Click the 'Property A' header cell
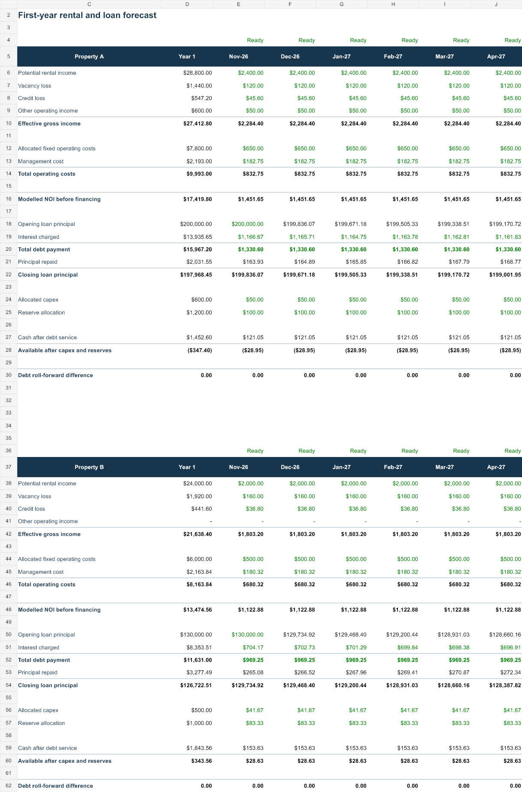The height and width of the screenshot is (792, 522). click(89, 56)
